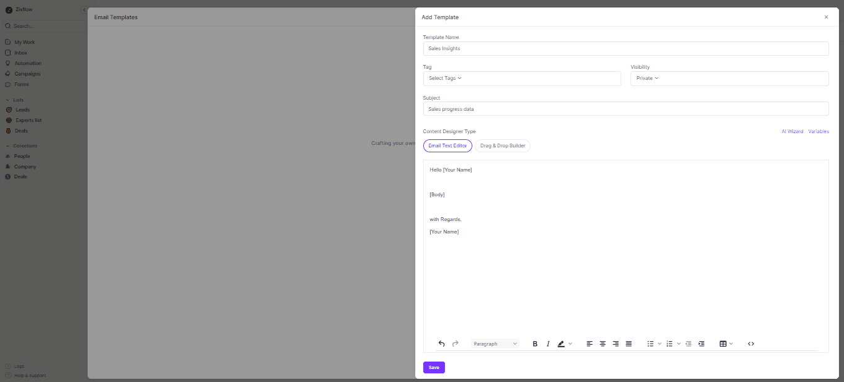Toggle italic formatting
This screenshot has width=844, height=382.
point(548,344)
